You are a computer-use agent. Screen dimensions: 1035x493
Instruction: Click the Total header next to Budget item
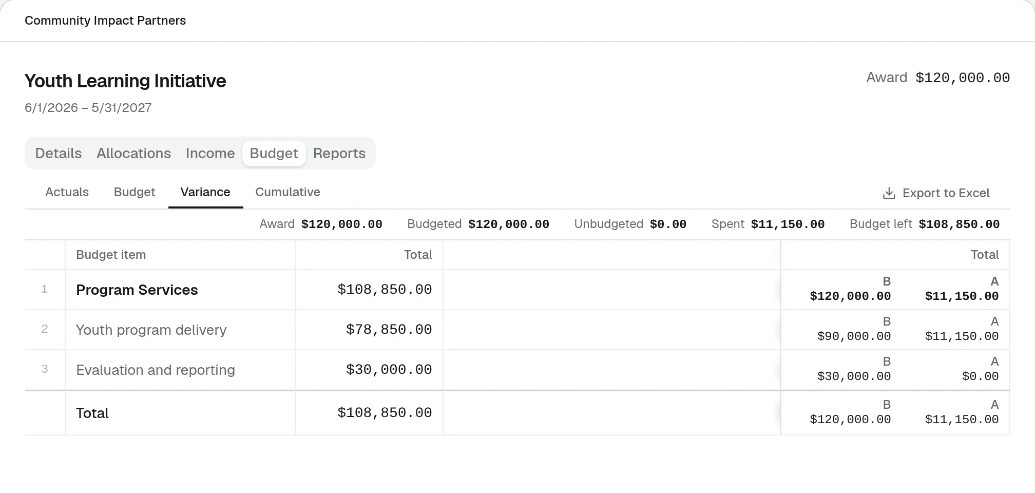[x=418, y=255]
